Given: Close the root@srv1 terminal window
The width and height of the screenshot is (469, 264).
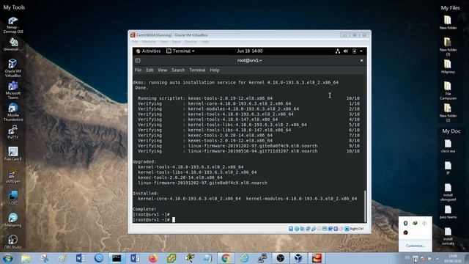Looking at the screenshot, I should [361, 60].
